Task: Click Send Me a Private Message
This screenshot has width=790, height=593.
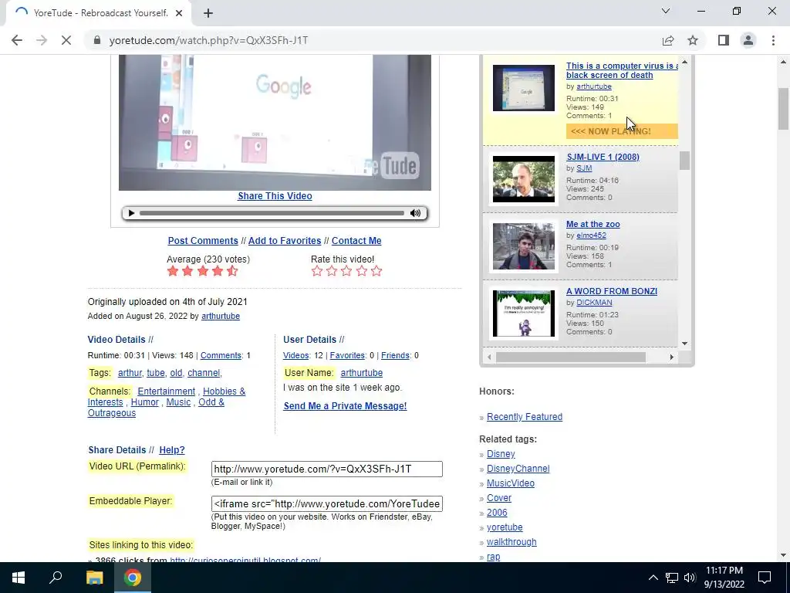Action: [345, 406]
